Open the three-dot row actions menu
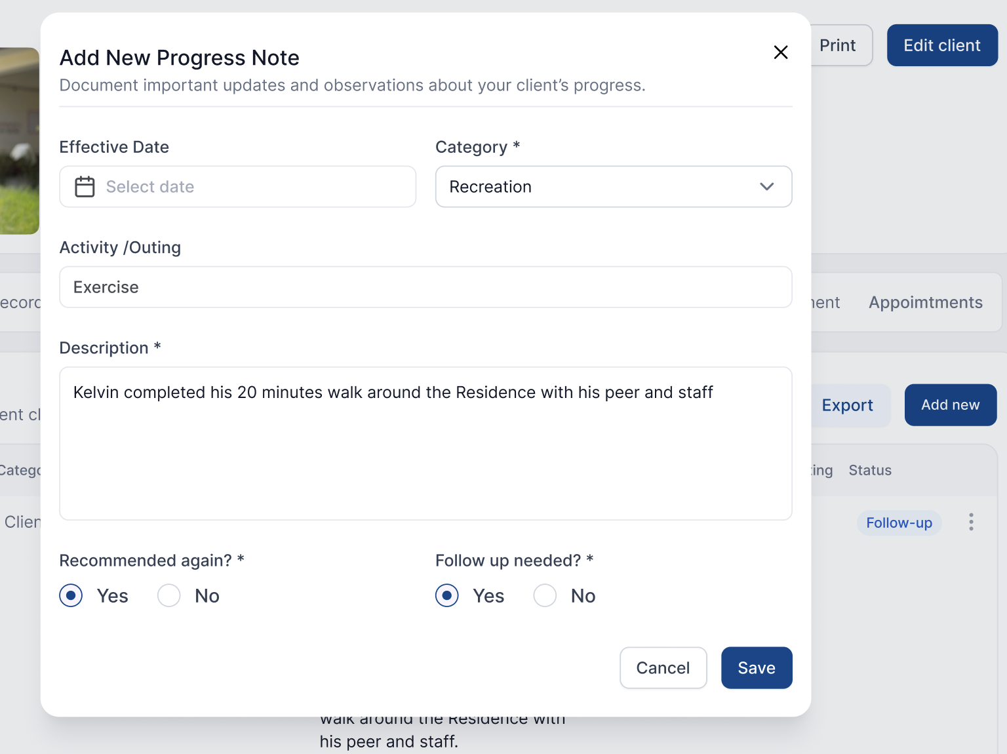The height and width of the screenshot is (754, 1007). pyautogui.click(x=971, y=522)
